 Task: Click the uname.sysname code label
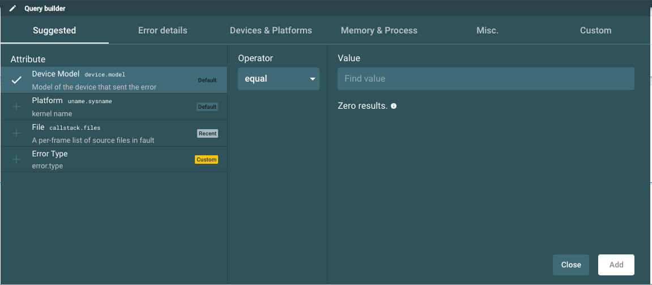point(90,101)
